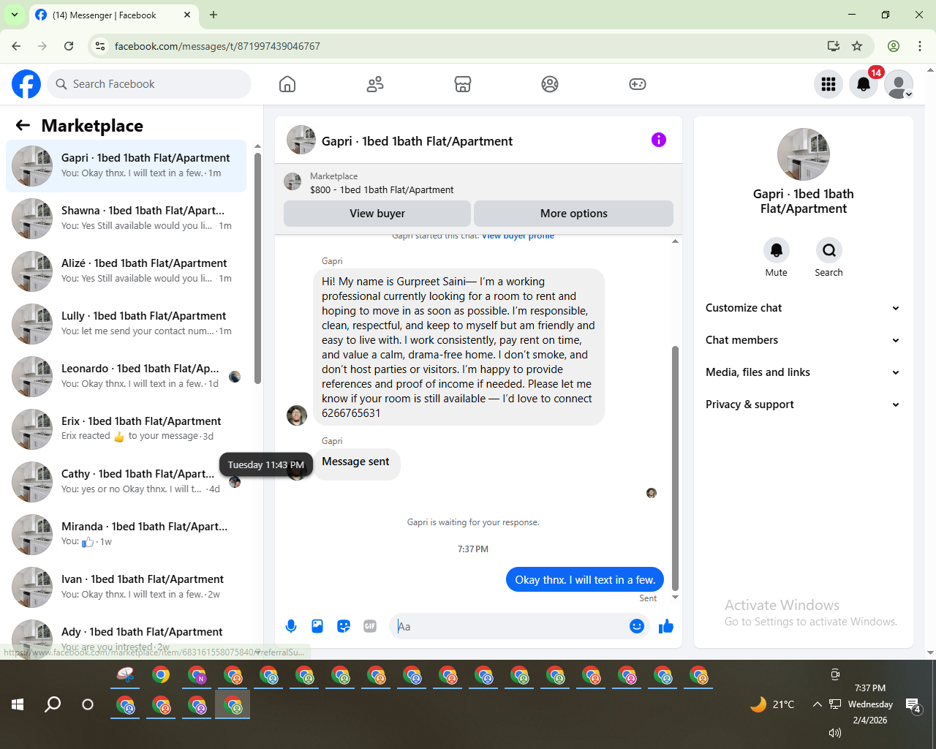Open the Friends icon in top navigation
The height and width of the screenshot is (749, 936).
375,84
